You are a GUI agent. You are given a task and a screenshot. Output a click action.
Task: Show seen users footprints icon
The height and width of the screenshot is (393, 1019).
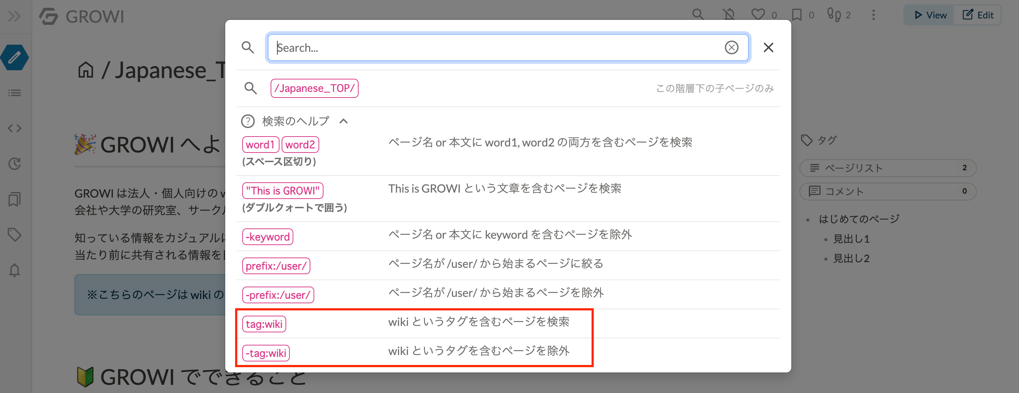(x=834, y=15)
